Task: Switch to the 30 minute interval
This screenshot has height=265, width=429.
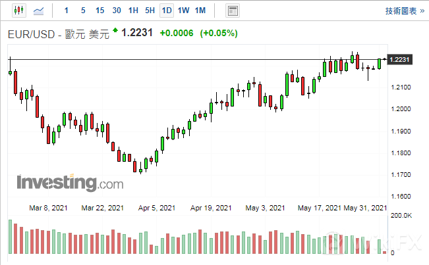Action: coord(117,11)
